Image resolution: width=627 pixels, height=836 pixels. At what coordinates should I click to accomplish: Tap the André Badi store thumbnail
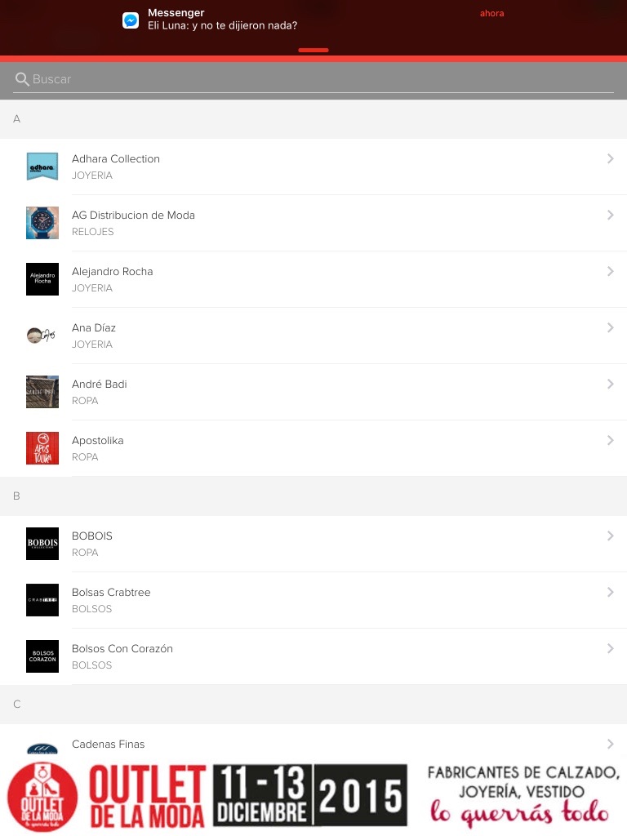[x=42, y=392]
